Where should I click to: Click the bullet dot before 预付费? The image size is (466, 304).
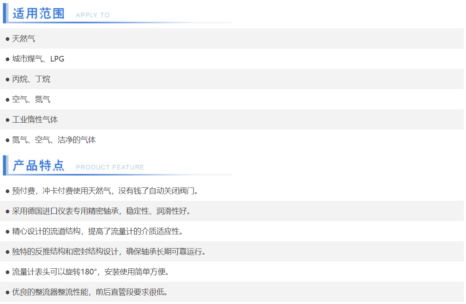coord(7,191)
